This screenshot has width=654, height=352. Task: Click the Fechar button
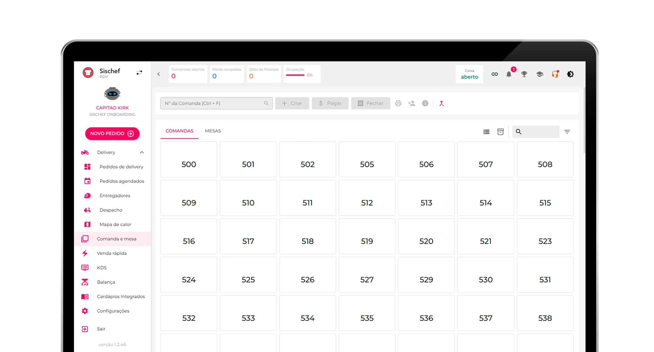(x=371, y=103)
